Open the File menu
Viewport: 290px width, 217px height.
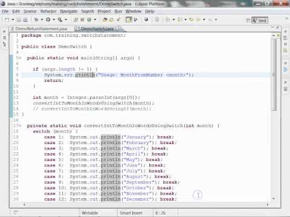pos(5,11)
